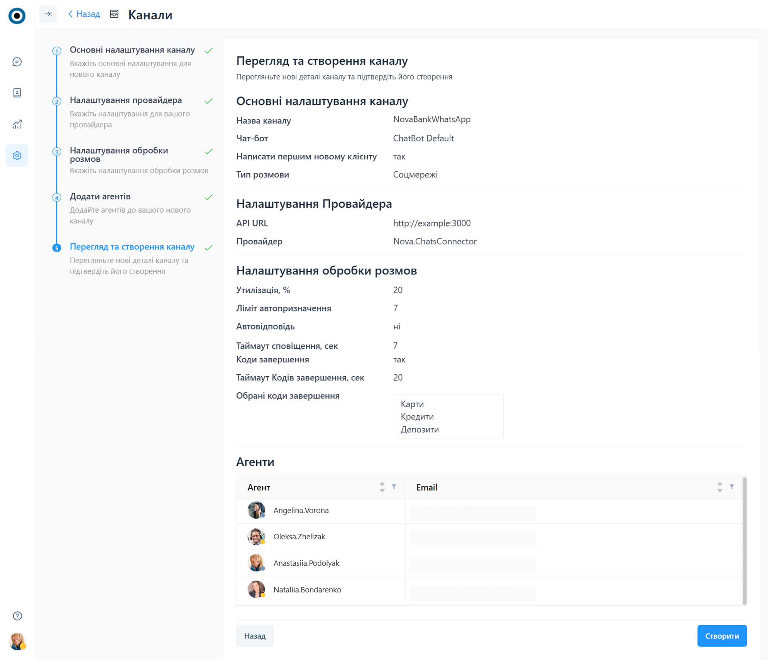Expand the sidebar with arrow button
The width and height of the screenshot is (768, 660).
pyautogui.click(x=48, y=14)
